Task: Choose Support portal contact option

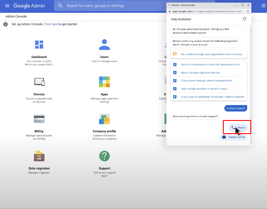Action: click(233, 137)
